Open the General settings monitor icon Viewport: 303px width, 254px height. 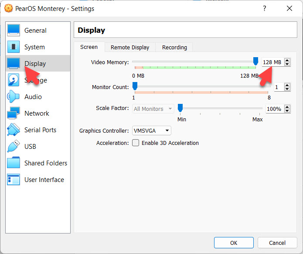point(14,30)
